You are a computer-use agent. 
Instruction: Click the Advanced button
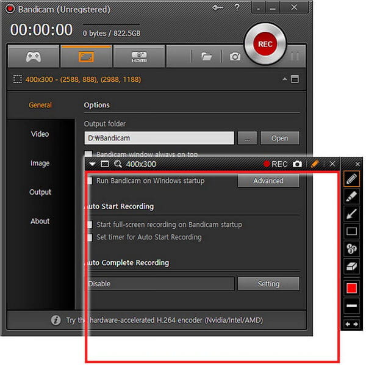point(268,181)
